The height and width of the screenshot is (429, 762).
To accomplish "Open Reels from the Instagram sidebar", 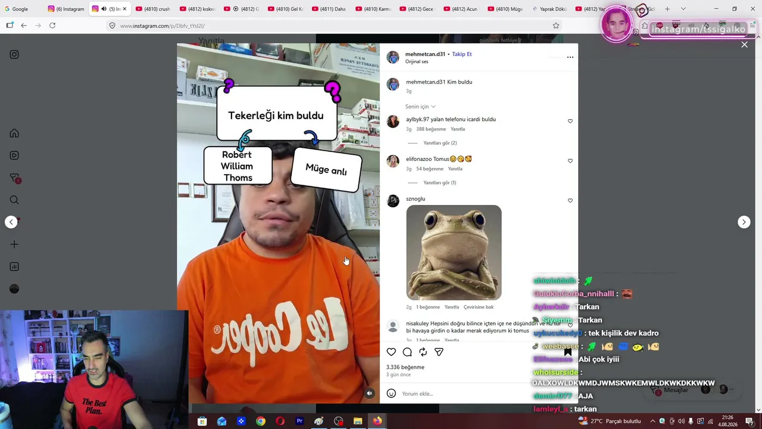I will point(14,156).
